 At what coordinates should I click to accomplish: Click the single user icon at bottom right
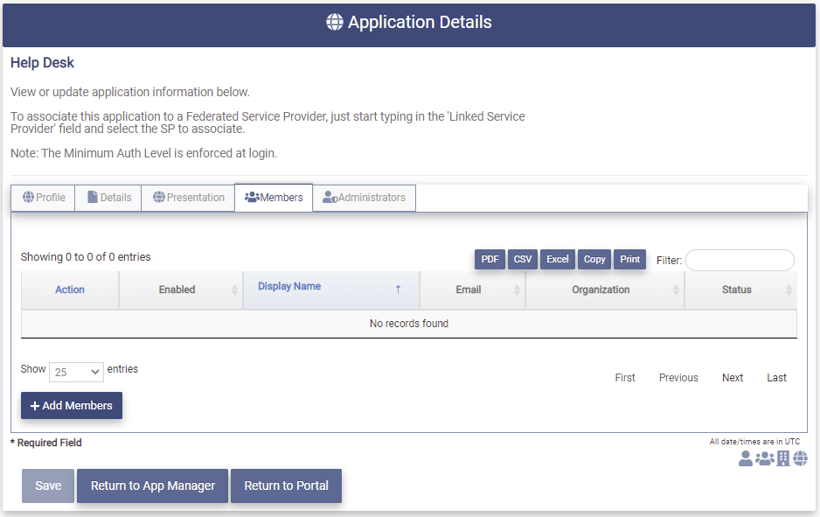click(745, 458)
